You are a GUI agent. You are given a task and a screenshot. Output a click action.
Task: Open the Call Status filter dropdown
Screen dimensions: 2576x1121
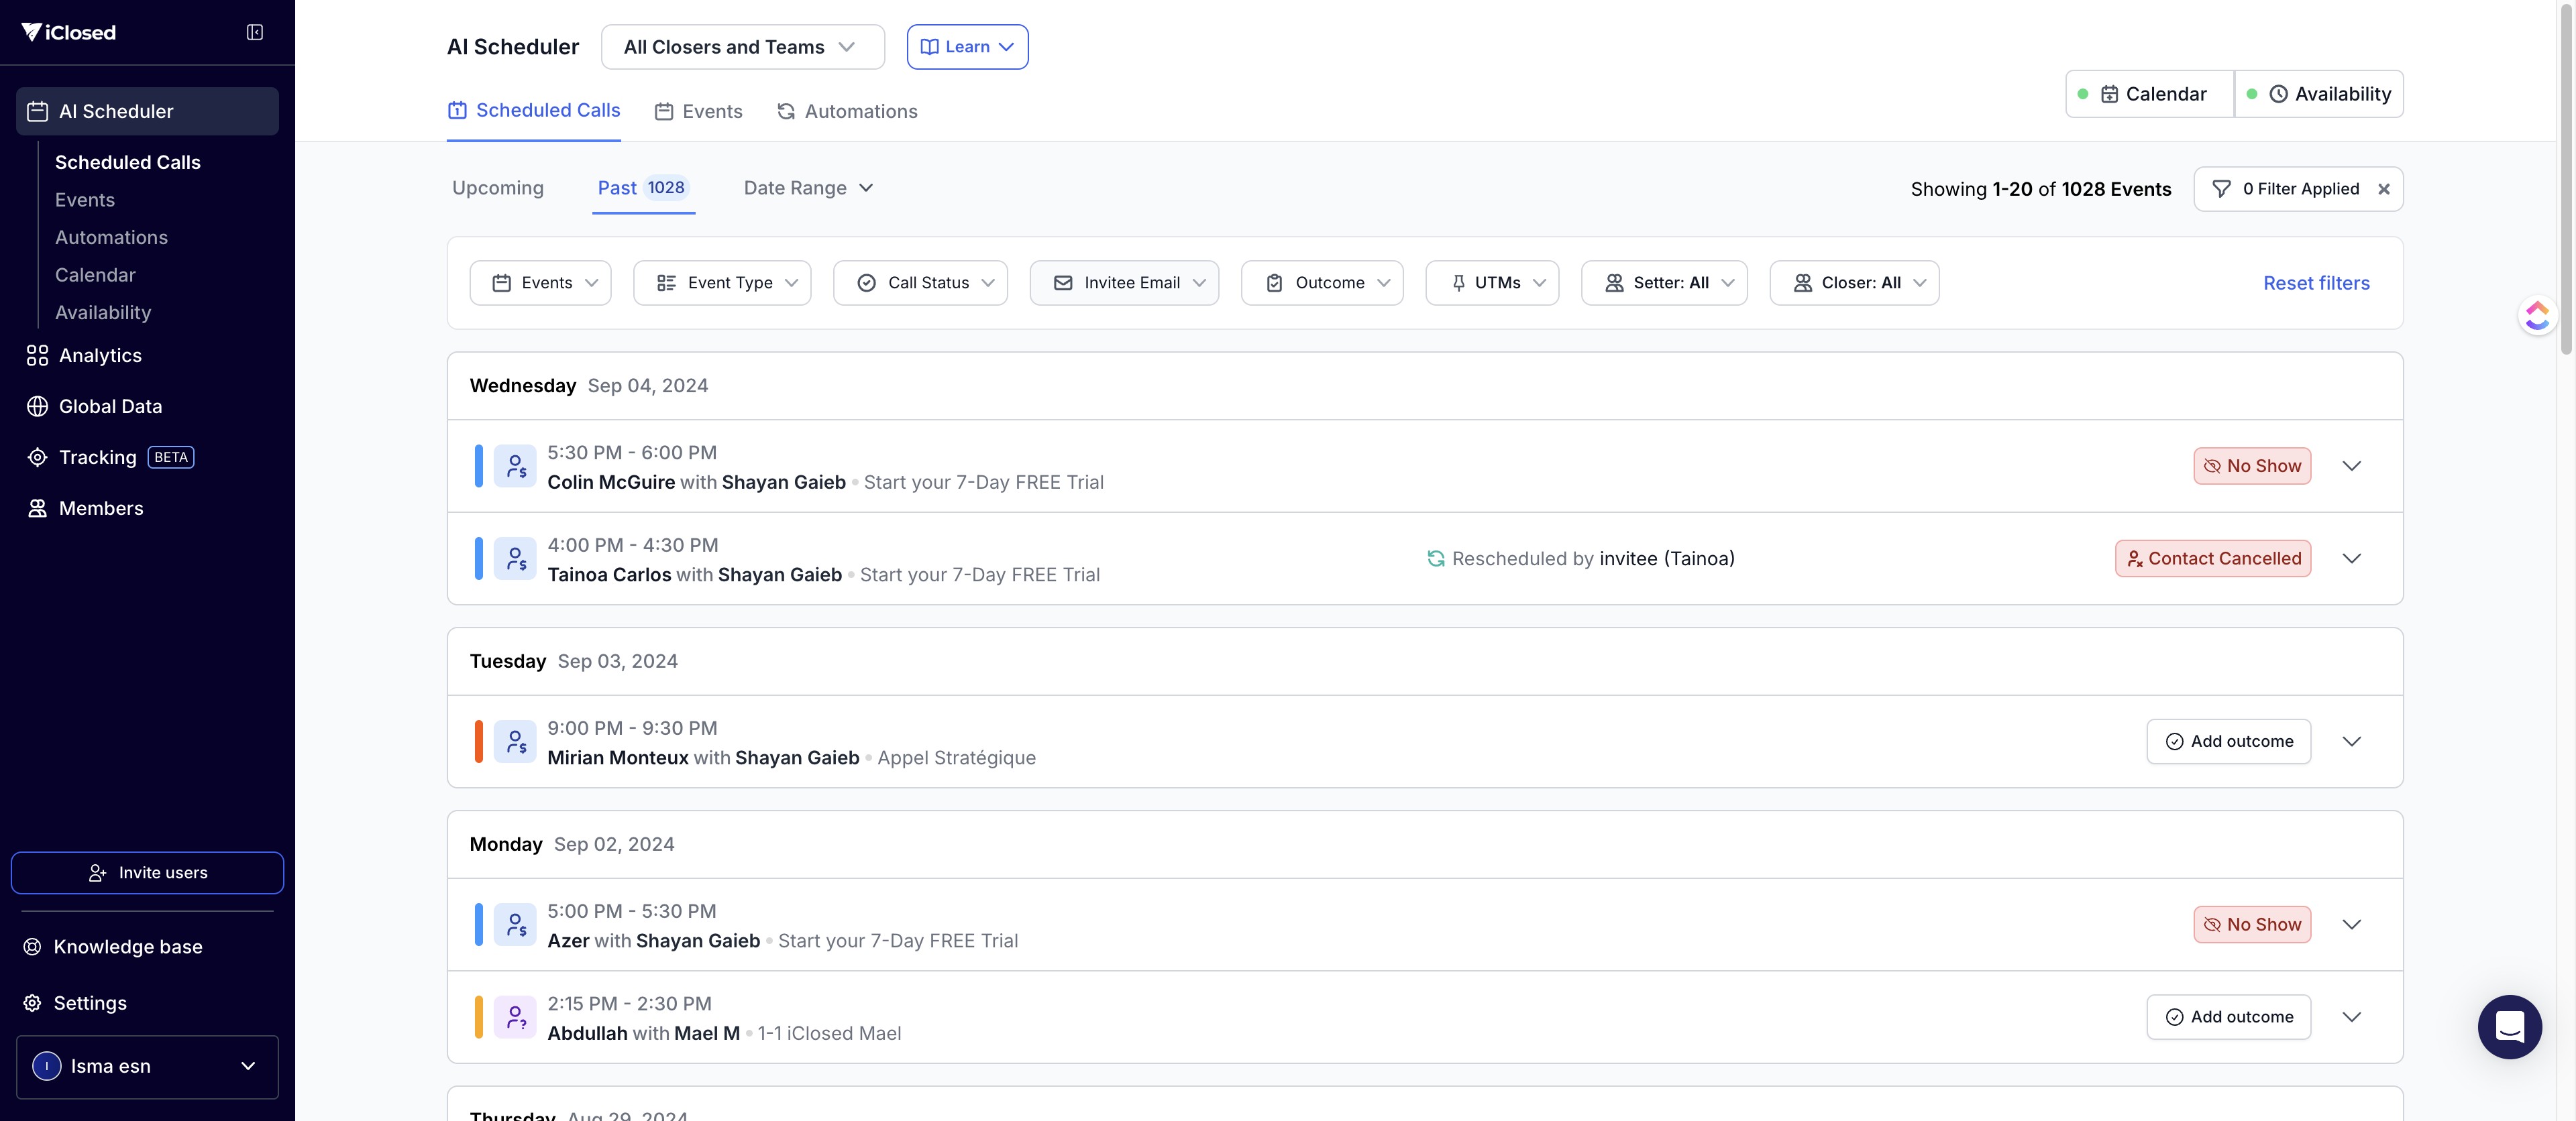tap(920, 283)
